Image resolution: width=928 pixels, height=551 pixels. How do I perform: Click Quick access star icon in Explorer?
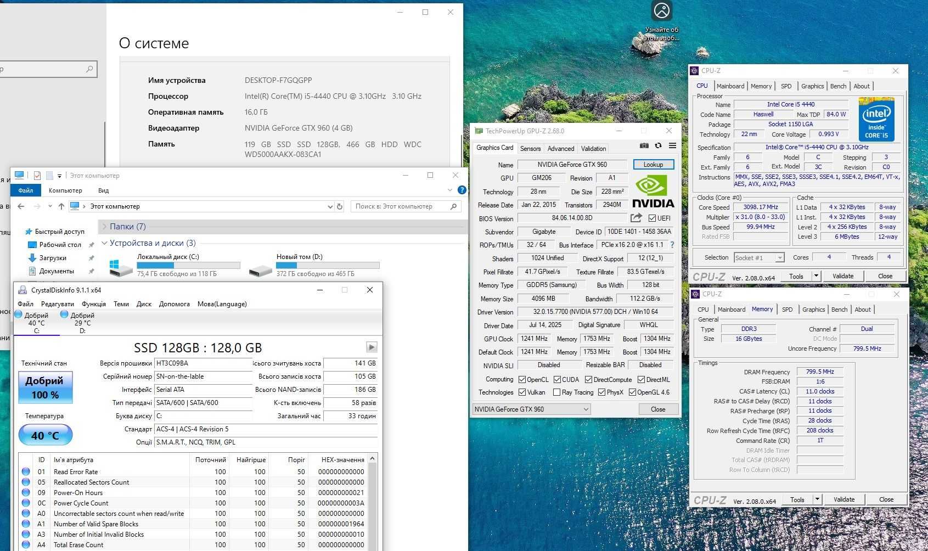coord(29,232)
